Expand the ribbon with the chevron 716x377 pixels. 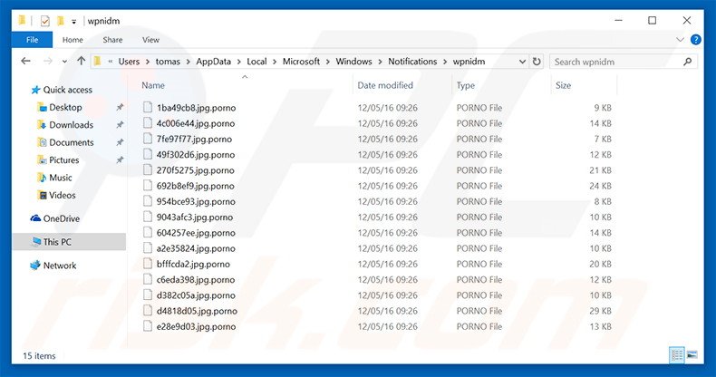pos(680,40)
